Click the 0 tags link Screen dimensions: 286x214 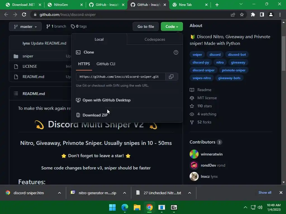(x=79, y=26)
